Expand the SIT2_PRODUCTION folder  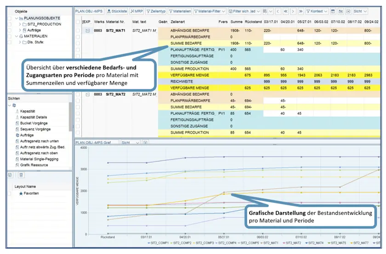20,24
